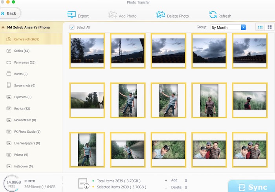
Task: Click the Selfies album icon
Action: (9, 51)
